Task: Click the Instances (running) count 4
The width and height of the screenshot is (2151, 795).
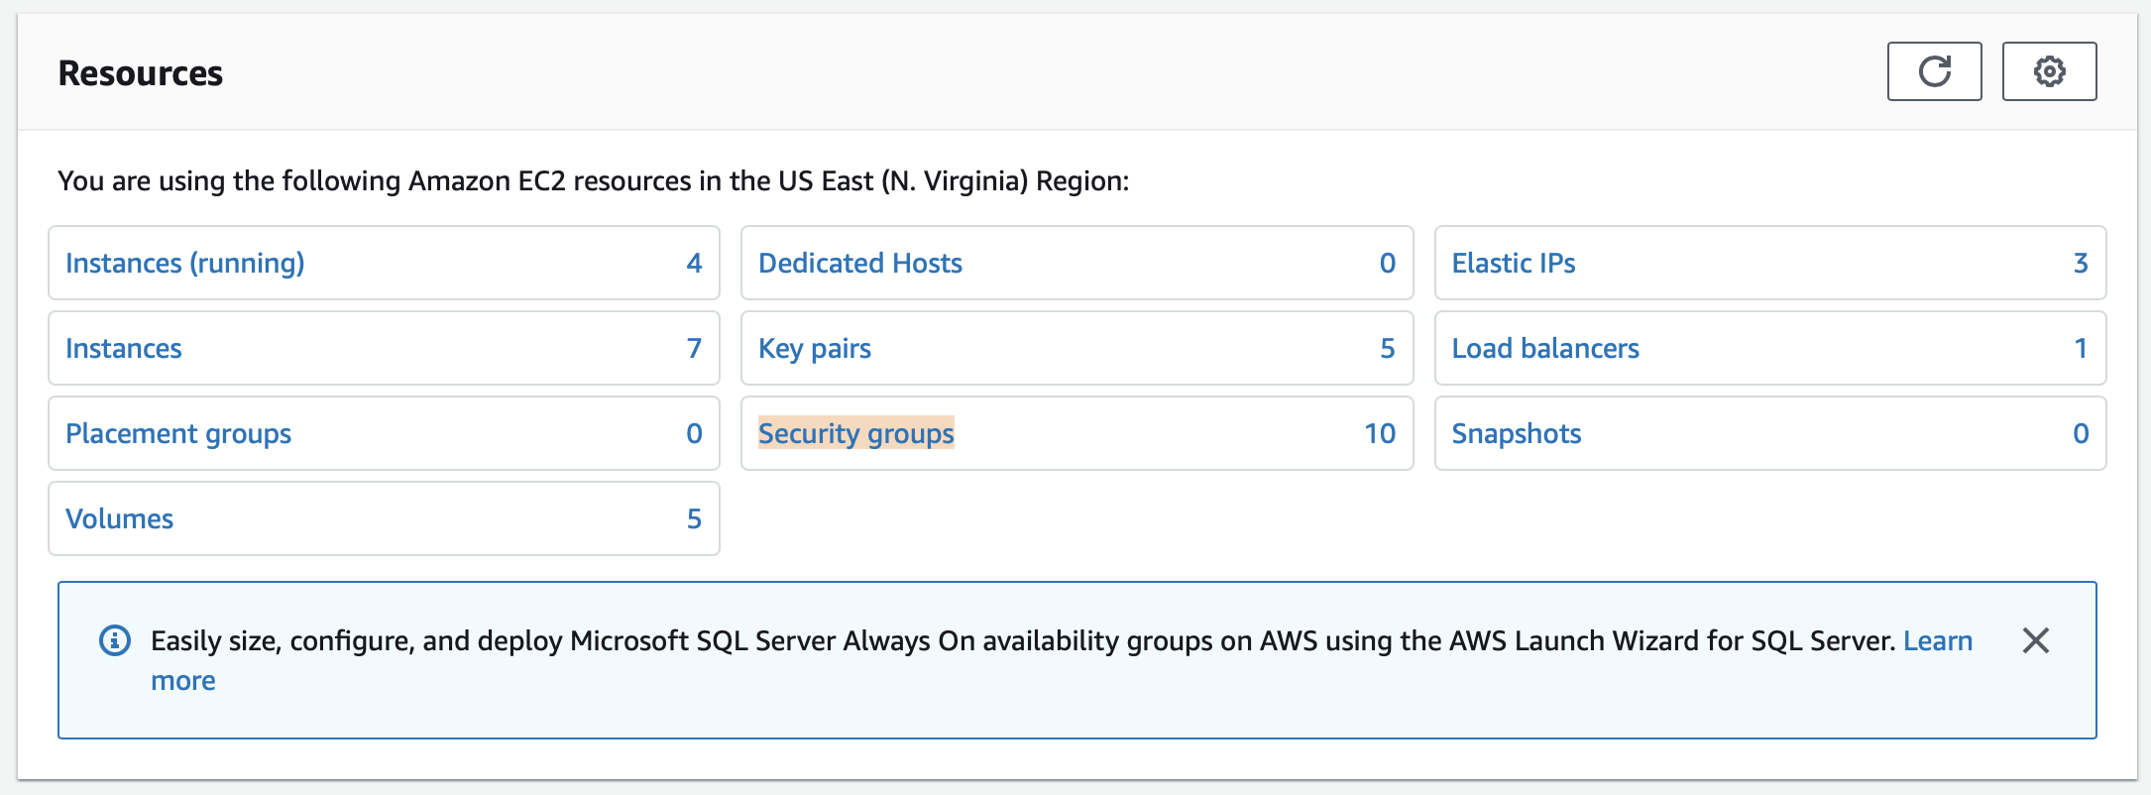Action: tap(694, 264)
